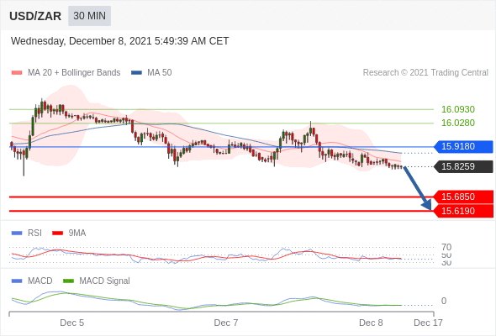Select the USD/ZAR pair title
Viewport: 496px width, 336px height.
click(35, 16)
